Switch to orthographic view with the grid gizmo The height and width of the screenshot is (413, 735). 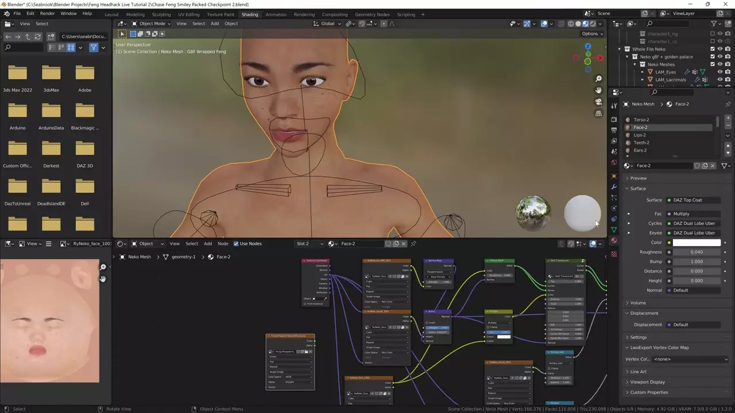pyautogui.click(x=598, y=114)
